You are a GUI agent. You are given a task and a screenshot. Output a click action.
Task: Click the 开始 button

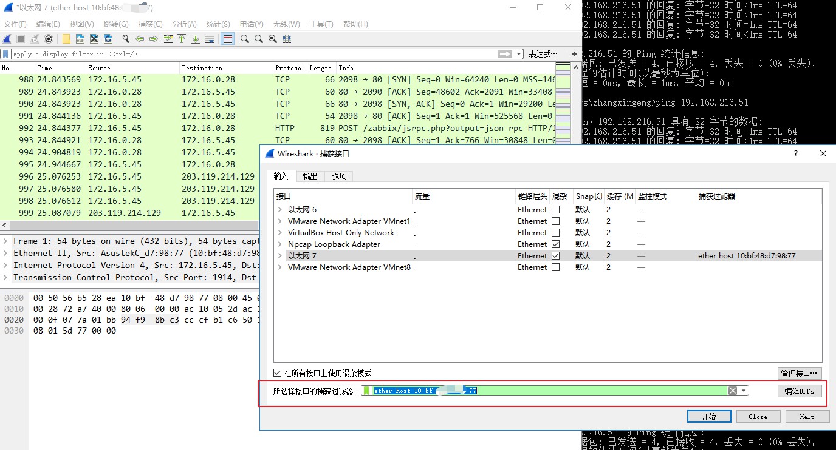tap(709, 417)
